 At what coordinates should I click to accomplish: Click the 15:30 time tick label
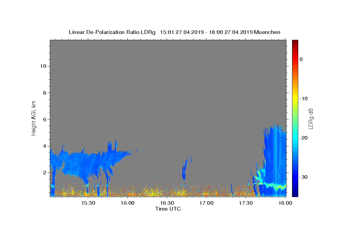(88, 203)
